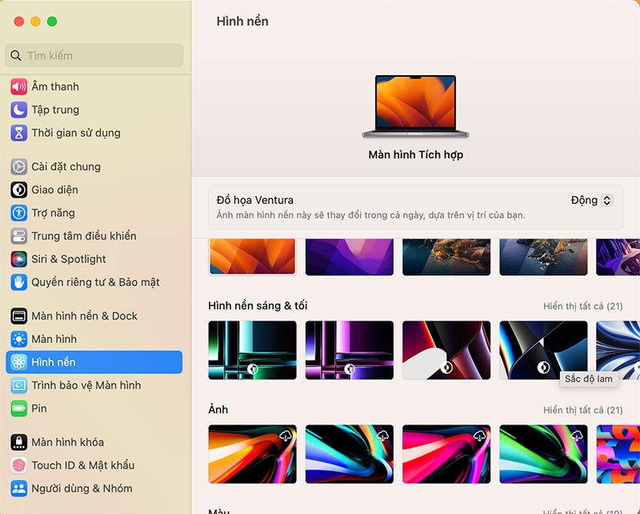Open the Động wallpaper mode dropdown

[591, 201]
